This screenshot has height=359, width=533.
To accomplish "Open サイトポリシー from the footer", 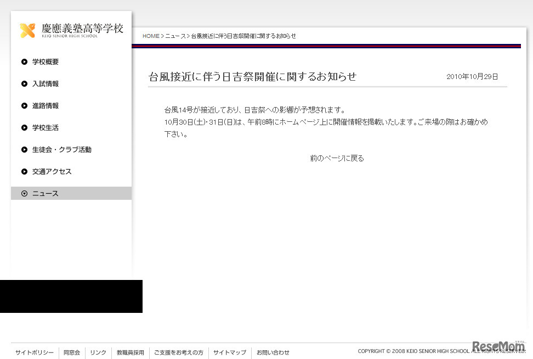I will coord(34,352).
